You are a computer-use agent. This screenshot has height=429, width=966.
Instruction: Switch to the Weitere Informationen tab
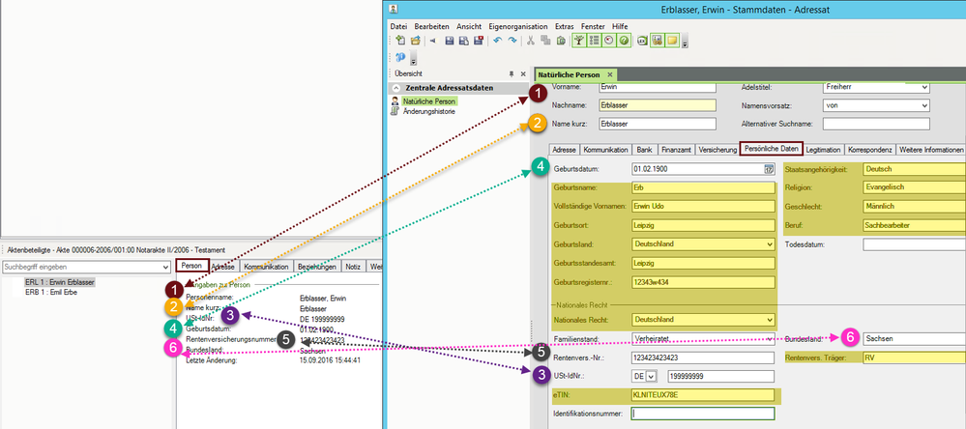tap(930, 150)
